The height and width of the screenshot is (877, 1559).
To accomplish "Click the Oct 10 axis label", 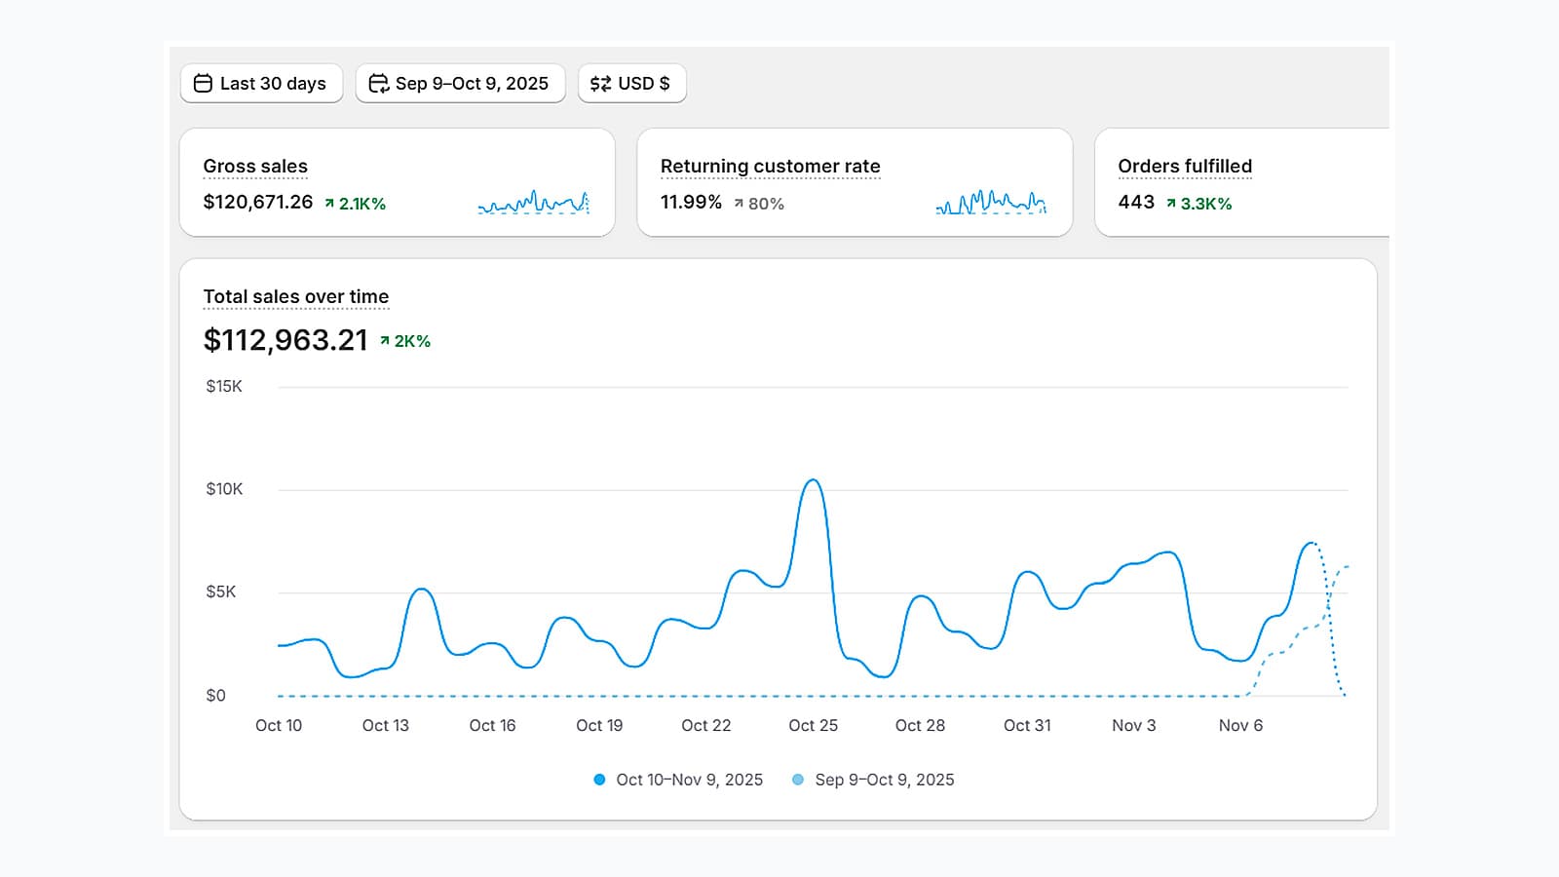I will 279,725.
